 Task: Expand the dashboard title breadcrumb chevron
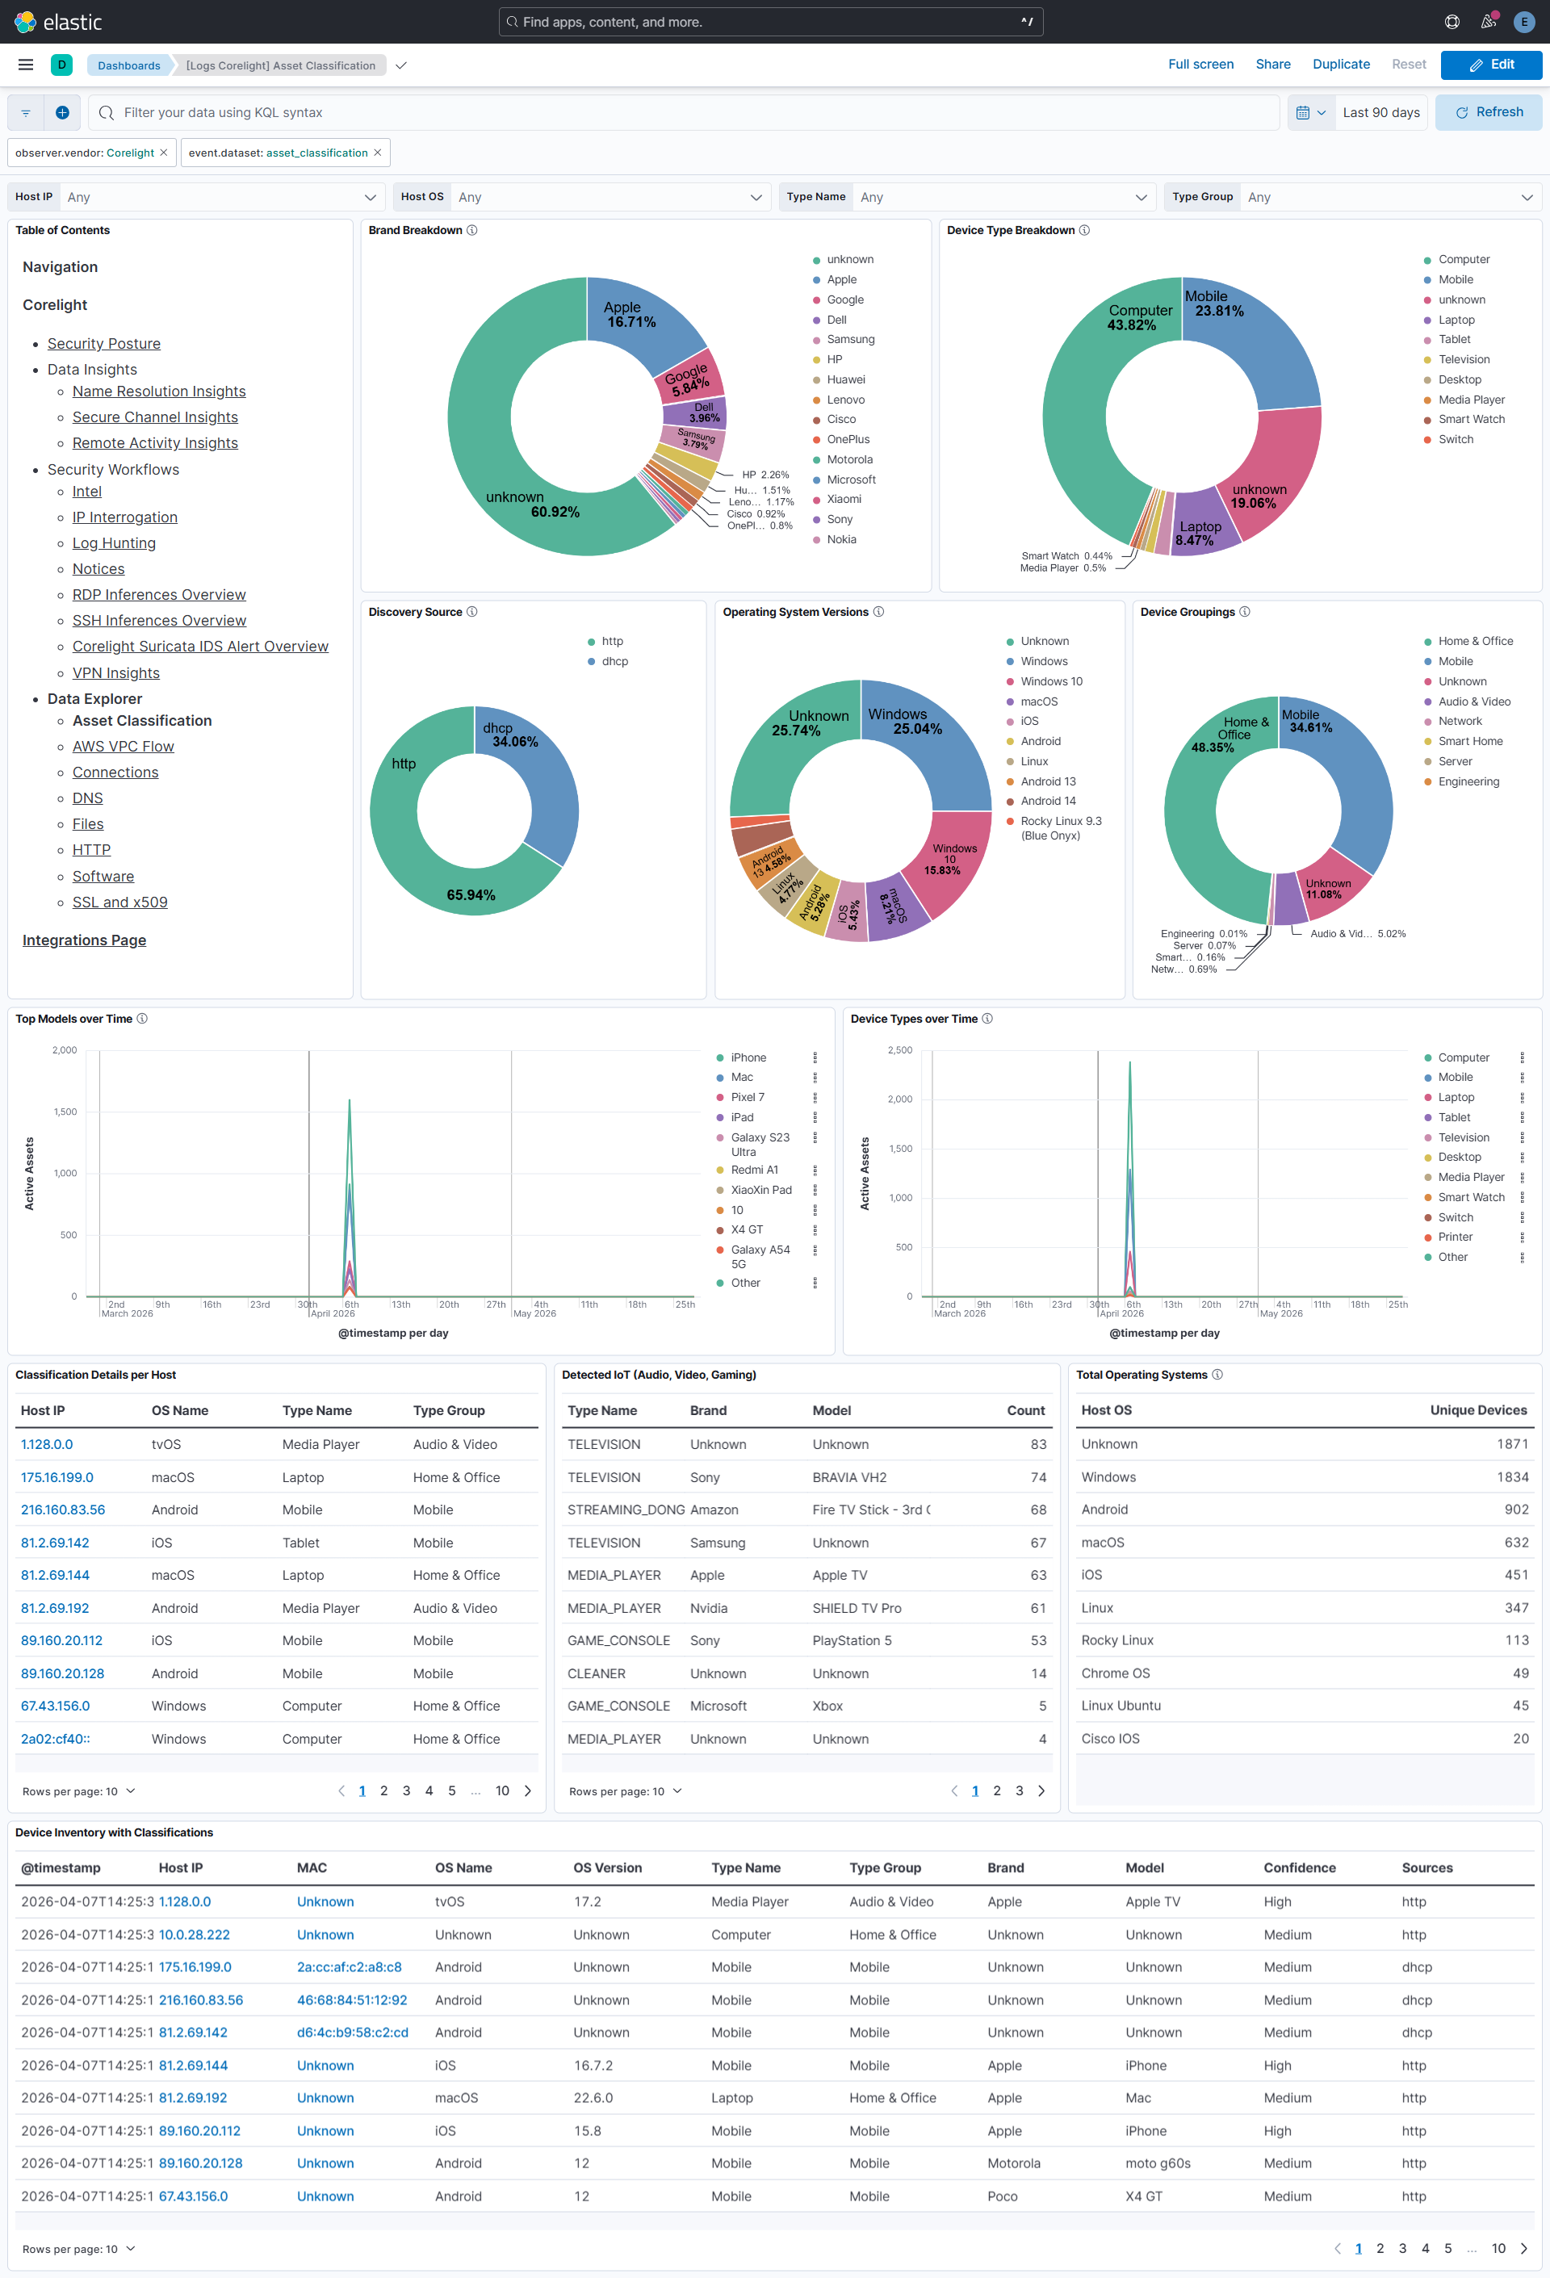pyautogui.click(x=400, y=65)
